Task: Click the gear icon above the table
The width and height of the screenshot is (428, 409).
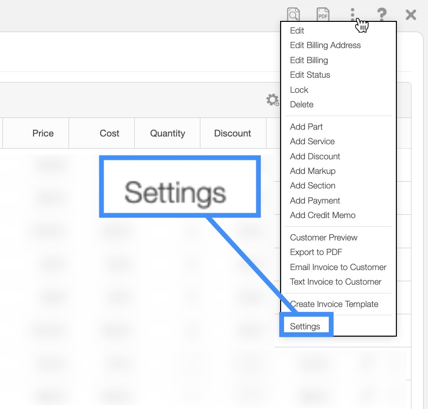Action: pos(272,100)
